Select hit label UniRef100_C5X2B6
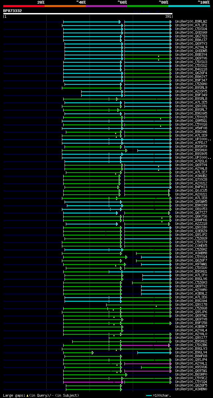The height and width of the screenshot is (398, 213). [x=191, y=346]
